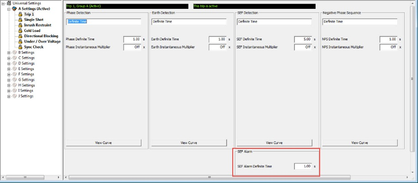This screenshot has width=418, height=183.
Task: Click the lock icon beside Directional Blocking
Action: click(20, 36)
